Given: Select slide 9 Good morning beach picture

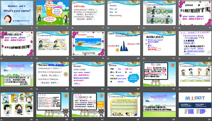Looking at the screenshot, I should pos(88,44).
